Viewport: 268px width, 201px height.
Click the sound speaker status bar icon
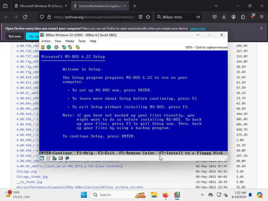click(67, 158)
